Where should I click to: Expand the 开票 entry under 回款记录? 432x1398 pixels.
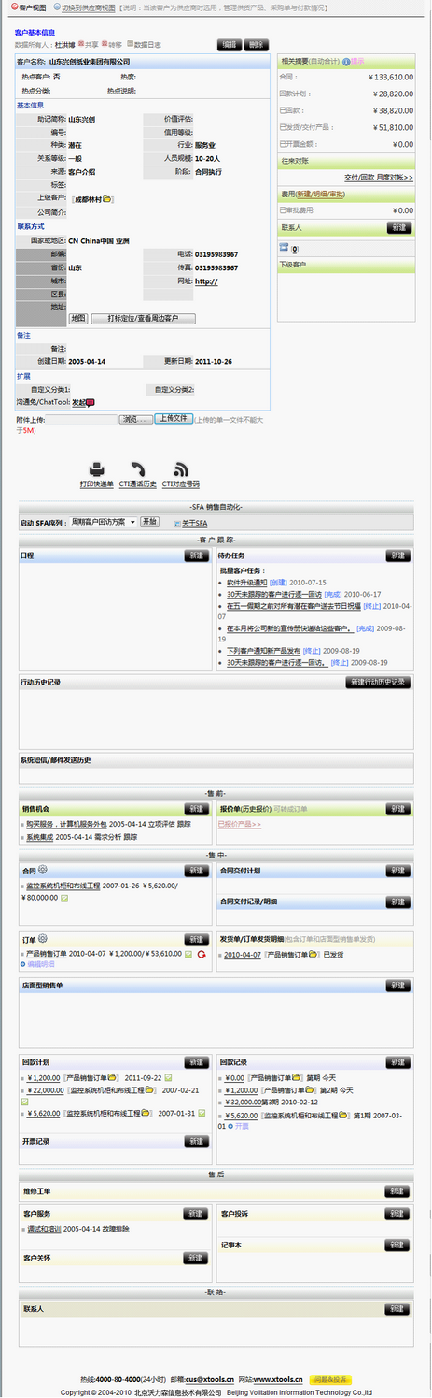pyautogui.click(x=238, y=1127)
